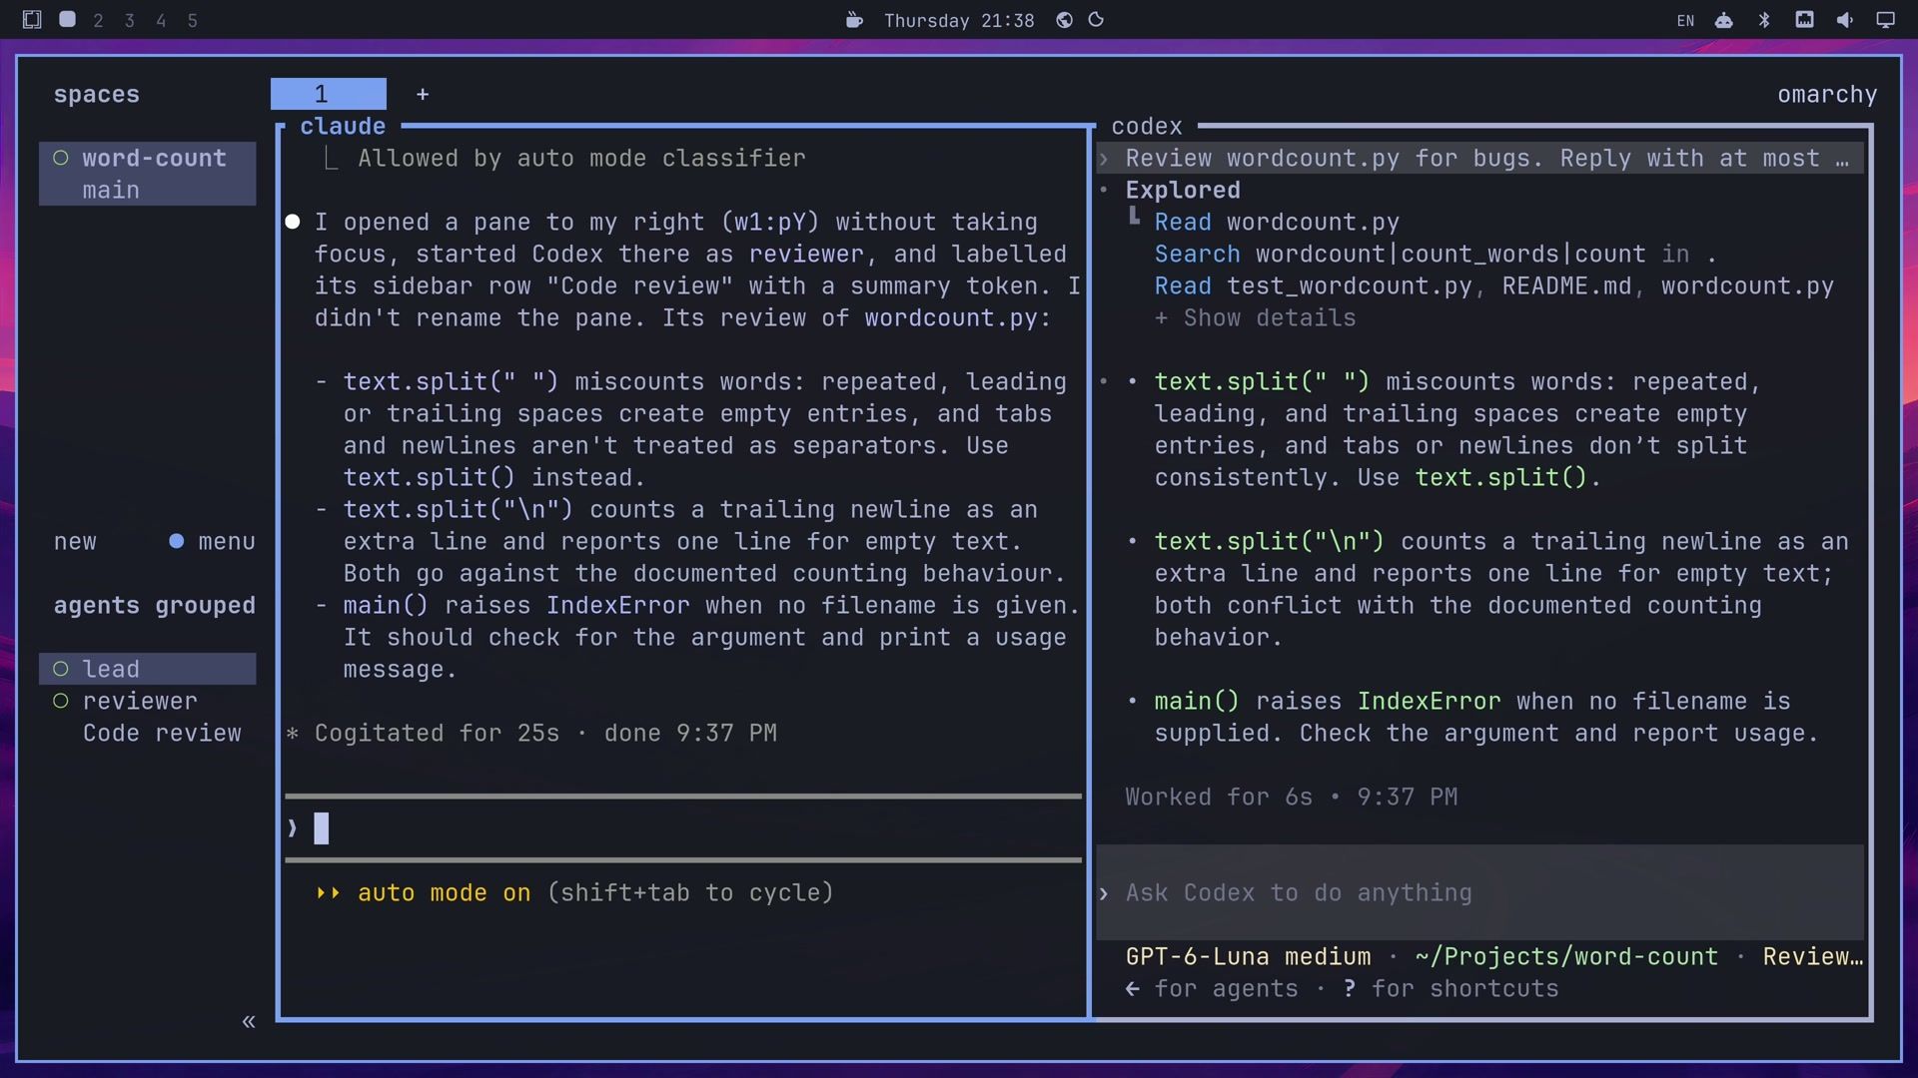Click the Claude prompt chevron icon

pos(292,828)
